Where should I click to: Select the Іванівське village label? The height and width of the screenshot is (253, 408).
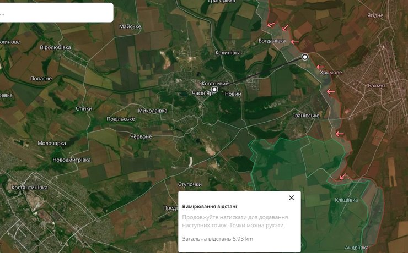[305, 116]
